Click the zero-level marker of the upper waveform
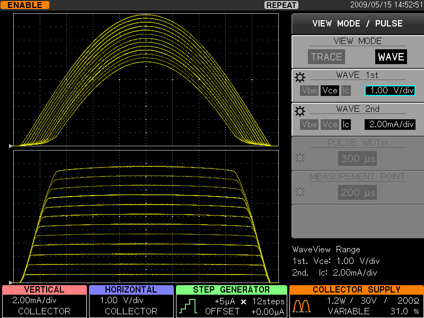This screenshot has height=318, width=424. tap(11, 146)
